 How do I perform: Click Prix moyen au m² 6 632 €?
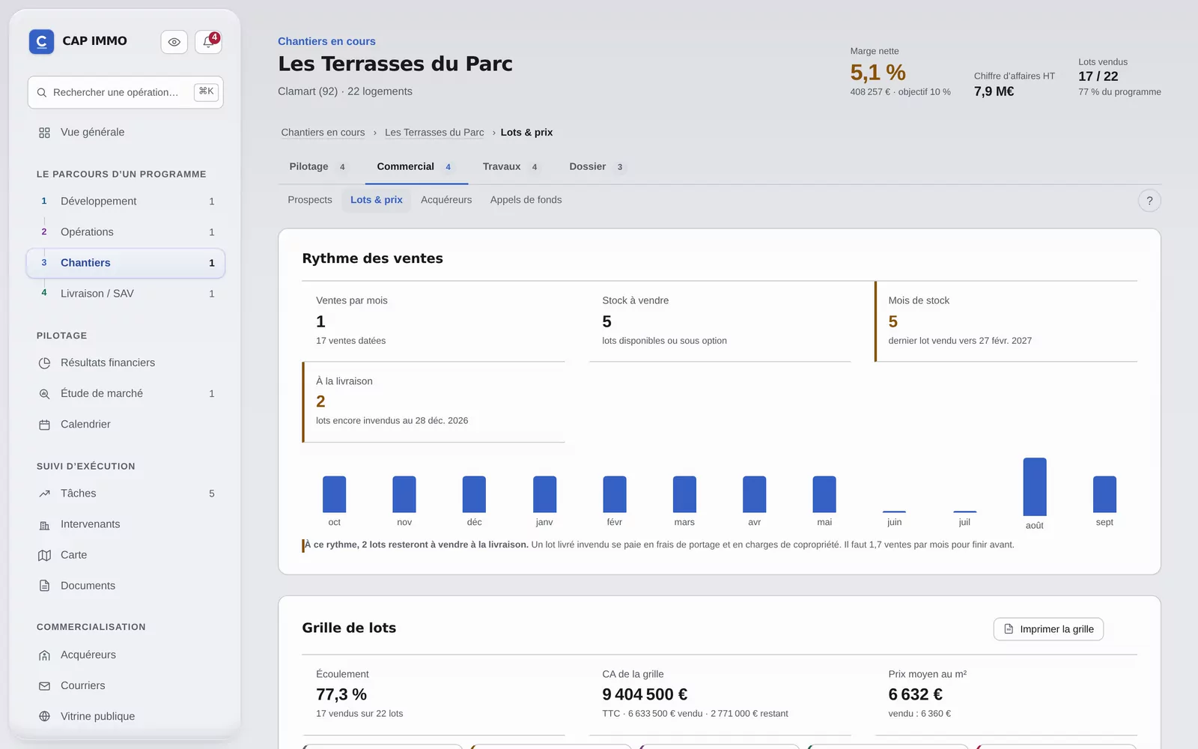tap(915, 694)
